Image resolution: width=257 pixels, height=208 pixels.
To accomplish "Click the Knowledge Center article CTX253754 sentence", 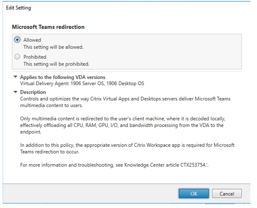I will coord(114,165).
